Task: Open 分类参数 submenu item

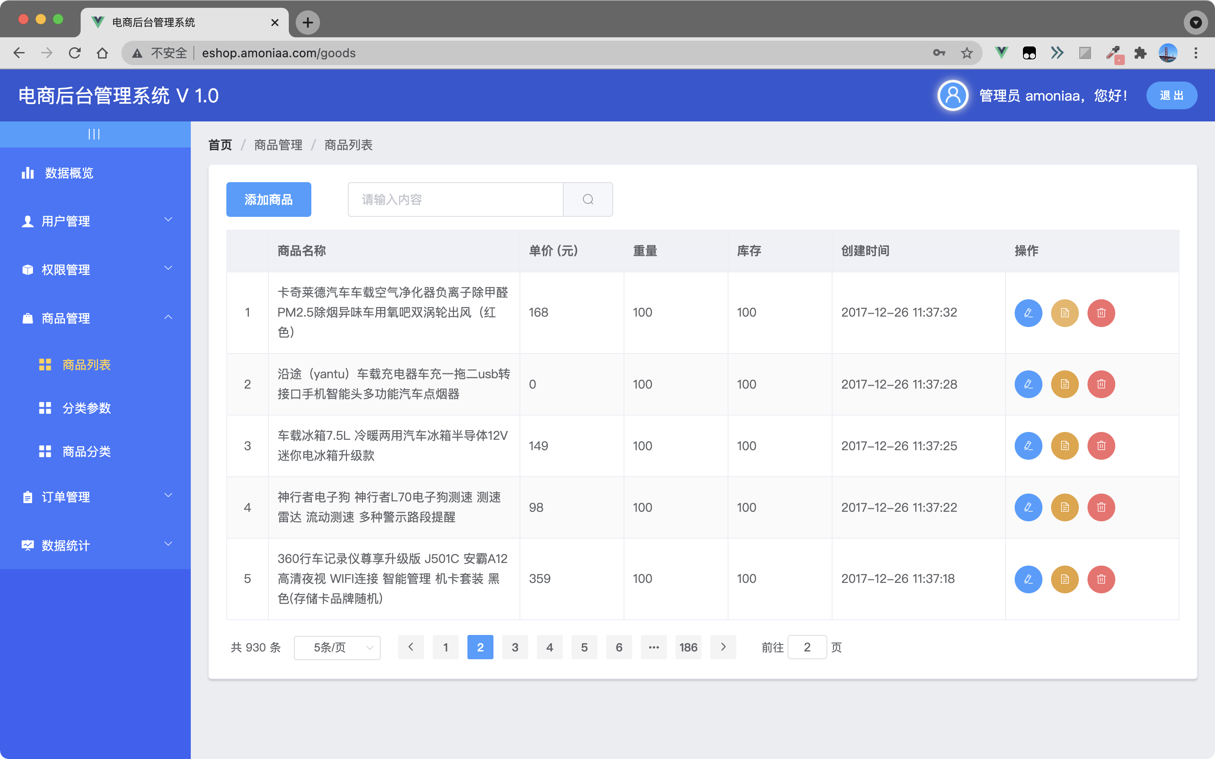Action: [86, 408]
